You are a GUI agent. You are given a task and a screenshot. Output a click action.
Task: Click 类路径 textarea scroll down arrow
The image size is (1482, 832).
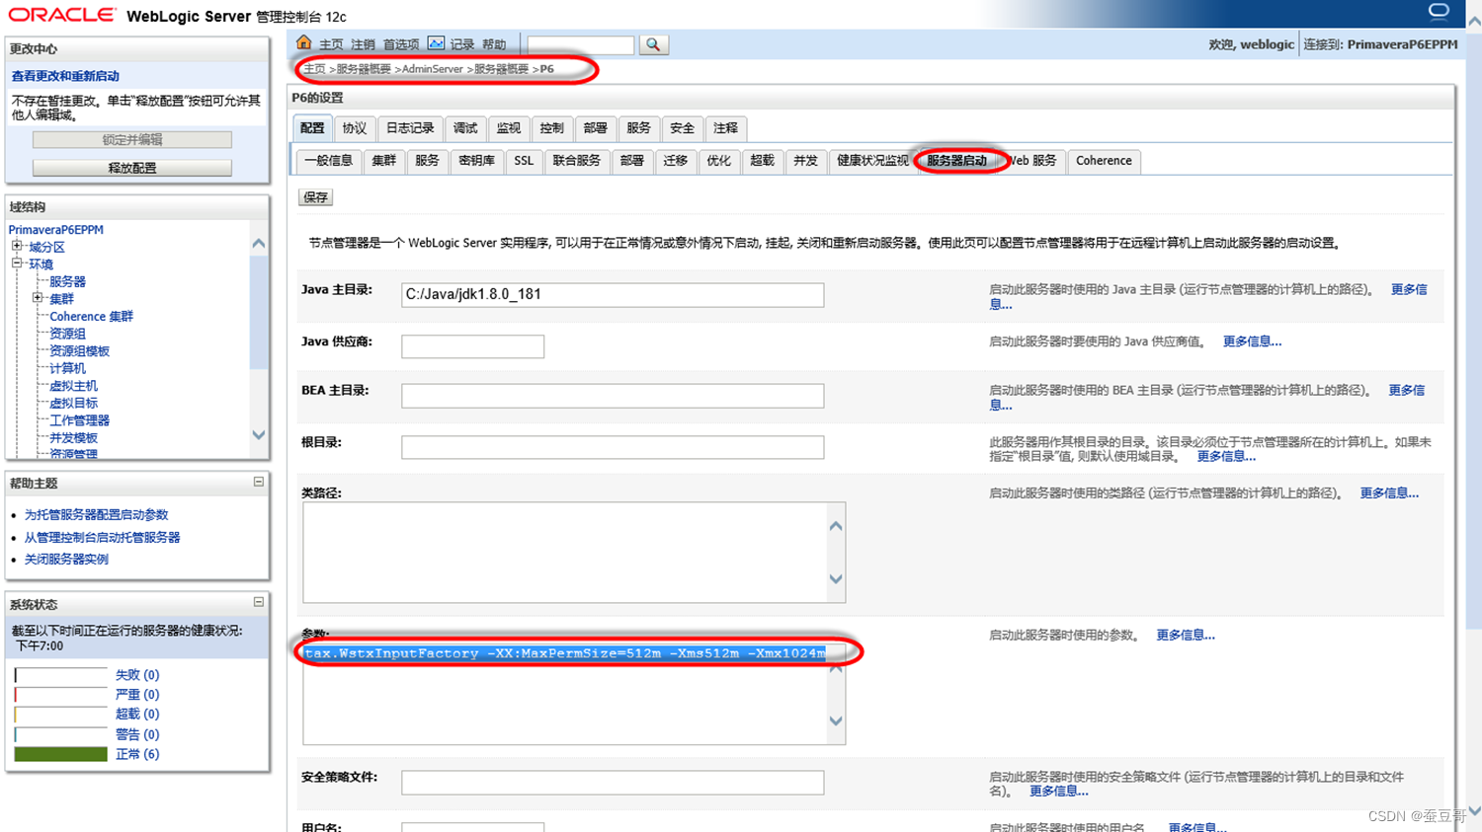pyautogui.click(x=836, y=579)
